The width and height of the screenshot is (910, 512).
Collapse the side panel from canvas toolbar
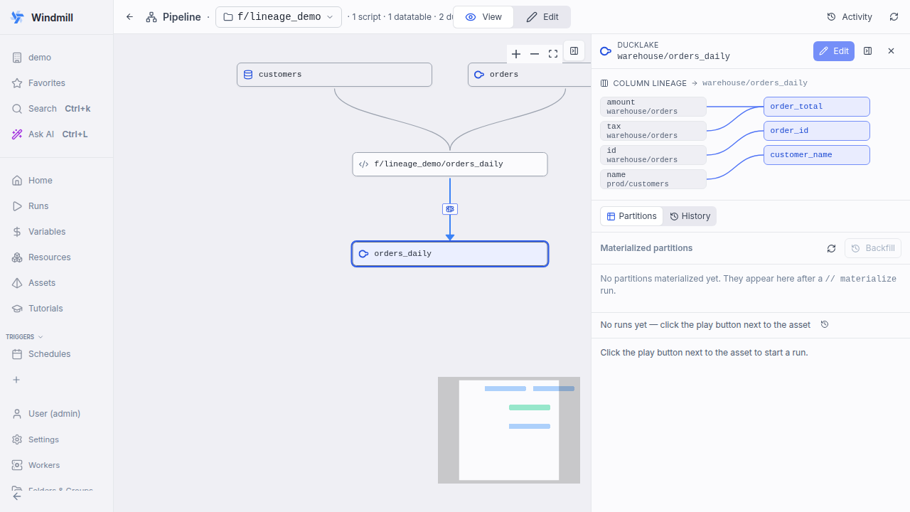(574, 51)
